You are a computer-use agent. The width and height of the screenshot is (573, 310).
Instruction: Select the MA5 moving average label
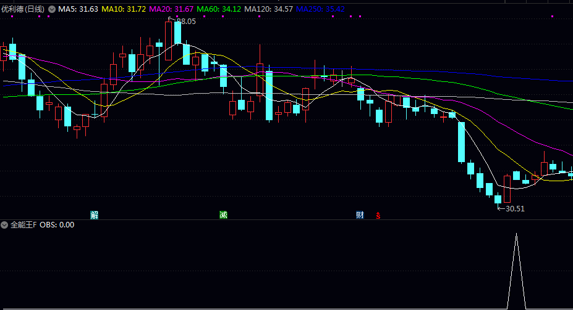click(x=79, y=9)
